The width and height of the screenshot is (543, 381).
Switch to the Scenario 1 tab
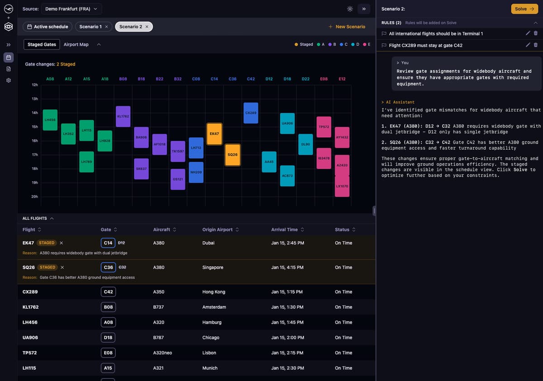tap(90, 27)
